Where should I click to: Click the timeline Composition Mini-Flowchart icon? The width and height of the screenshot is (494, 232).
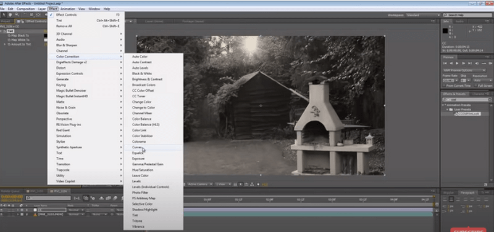(77, 198)
